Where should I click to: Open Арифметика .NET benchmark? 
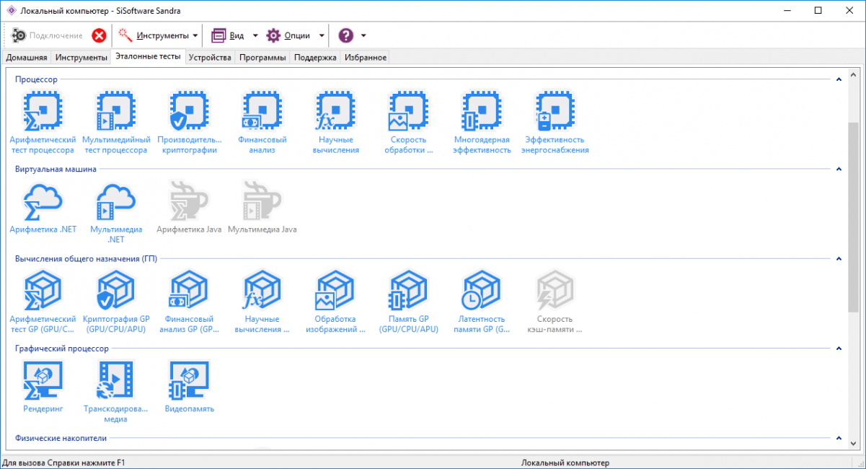[43, 207]
